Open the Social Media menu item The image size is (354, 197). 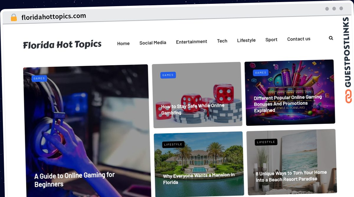153,43
